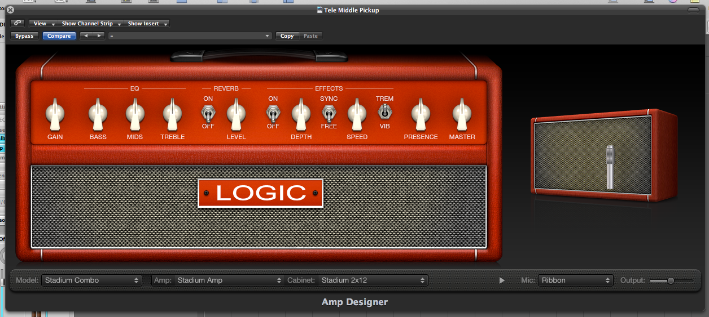Open the Mic dropdown Ribbon
Viewport: 709px width, 317px height.
(x=575, y=280)
